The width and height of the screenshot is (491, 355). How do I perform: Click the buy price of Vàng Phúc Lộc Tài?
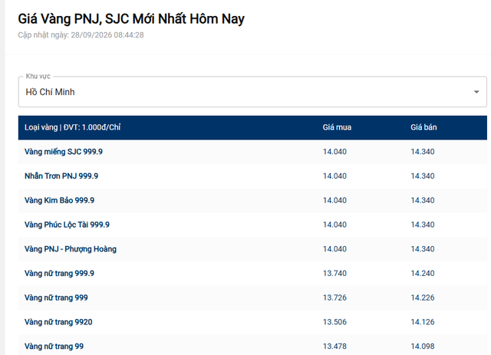[334, 225]
